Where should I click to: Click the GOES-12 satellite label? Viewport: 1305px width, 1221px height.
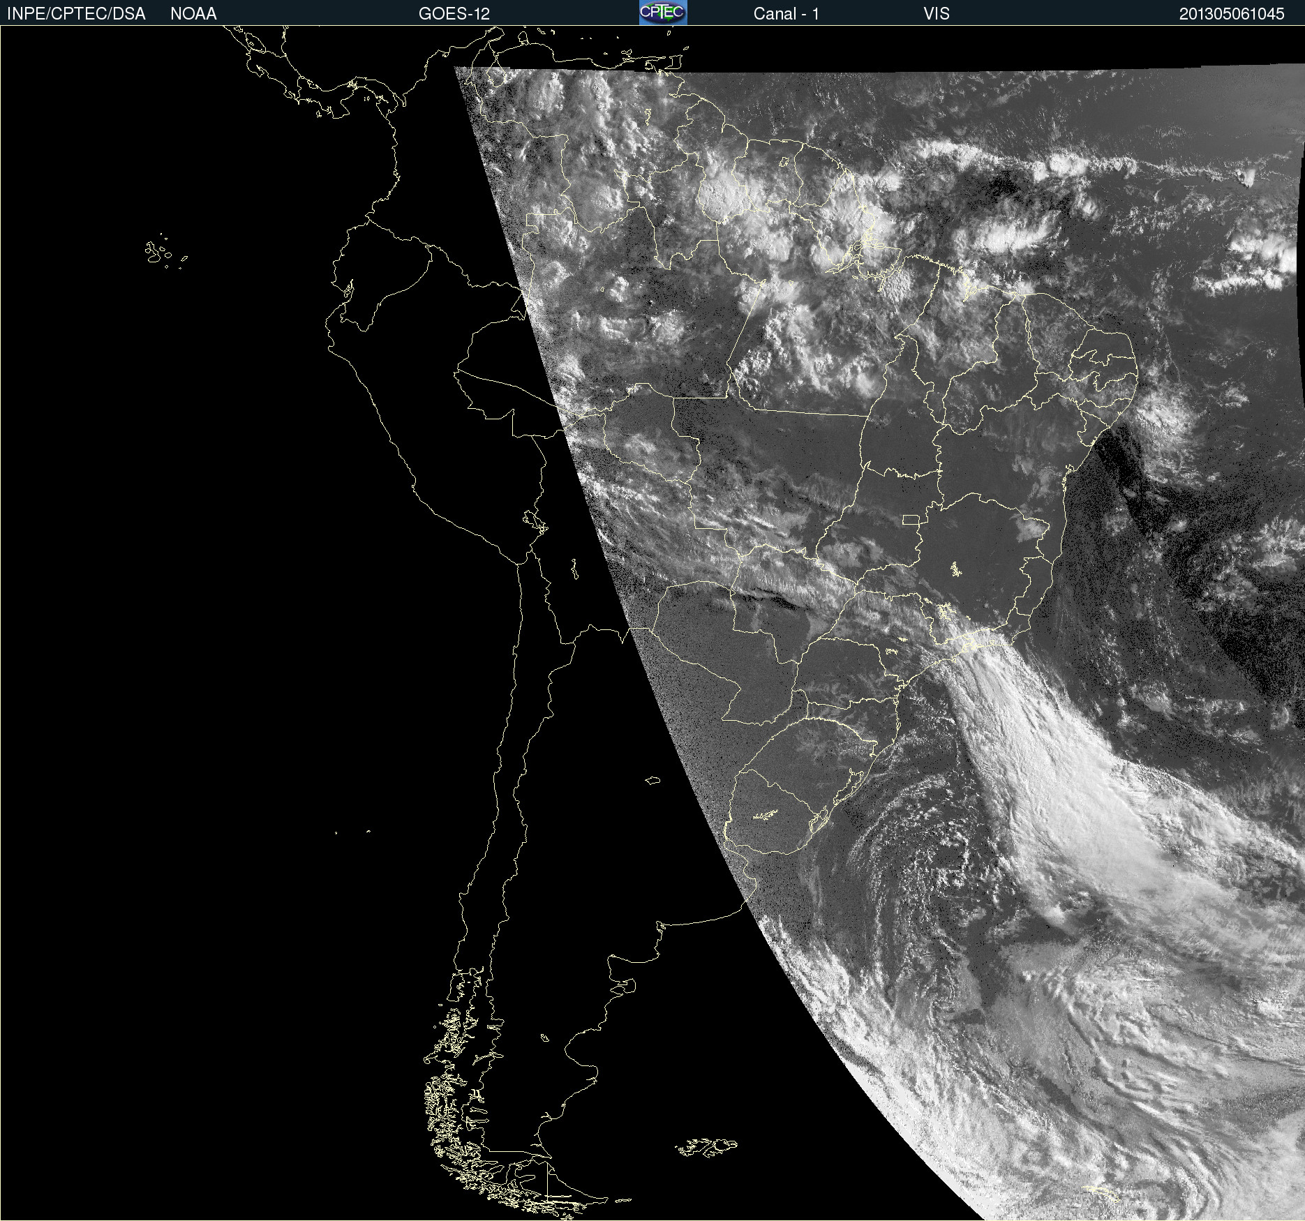(454, 14)
